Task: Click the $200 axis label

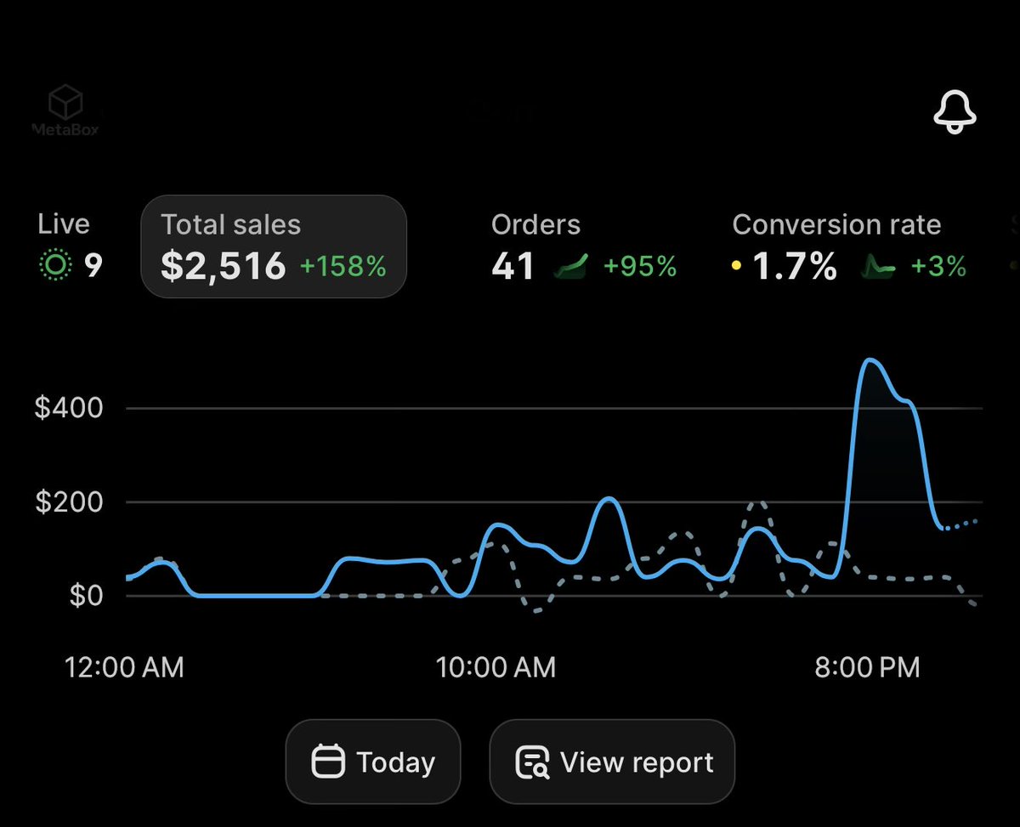Action: [69, 501]
